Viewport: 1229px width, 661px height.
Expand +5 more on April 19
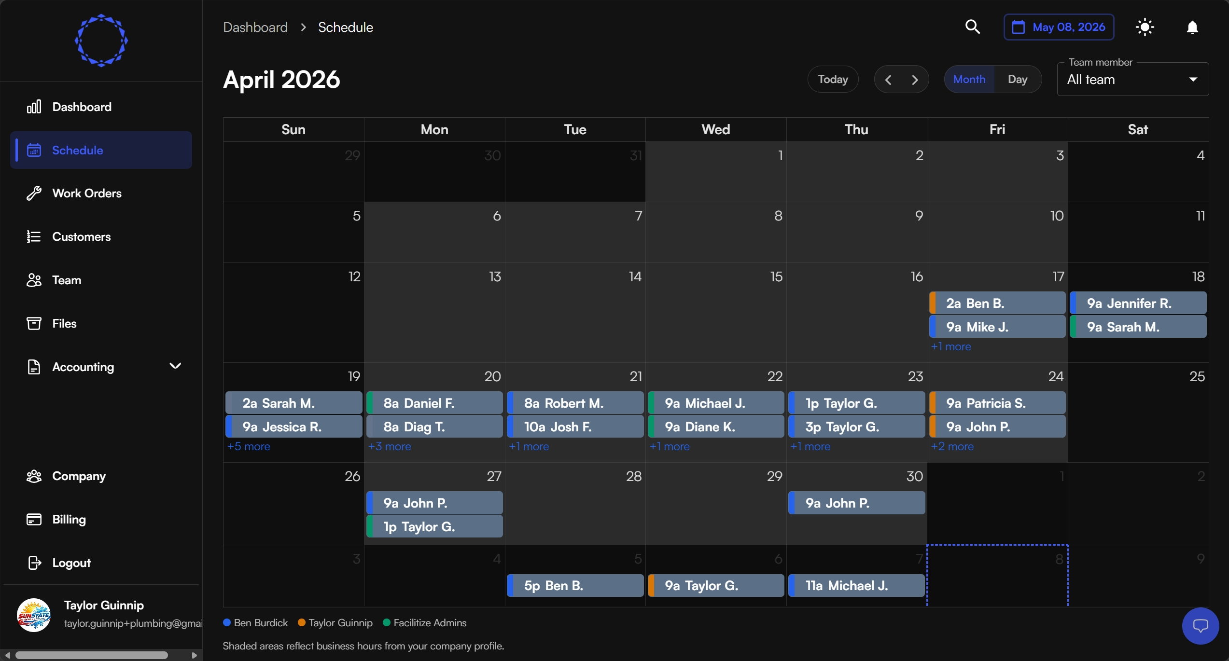click(249, 446)
